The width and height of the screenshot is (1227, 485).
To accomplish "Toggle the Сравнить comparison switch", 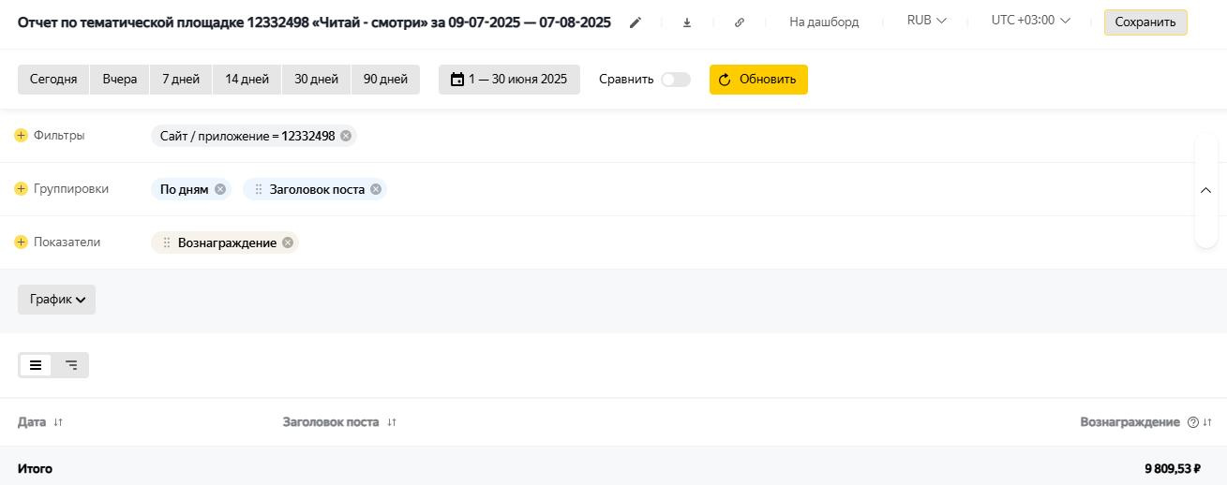I will (x=676, y=80).
